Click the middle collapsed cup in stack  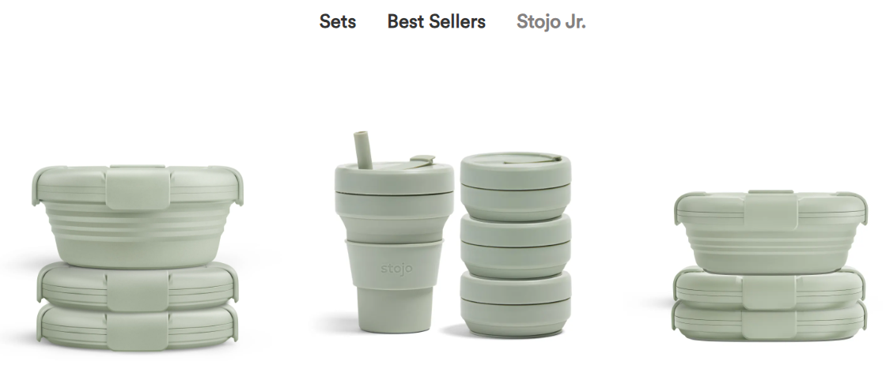[515, 246]
